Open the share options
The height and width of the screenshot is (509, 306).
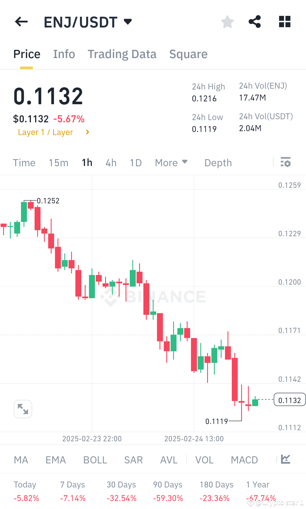click(254, 22)
